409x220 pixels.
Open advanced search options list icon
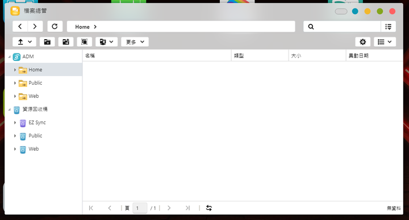[388, 27]
